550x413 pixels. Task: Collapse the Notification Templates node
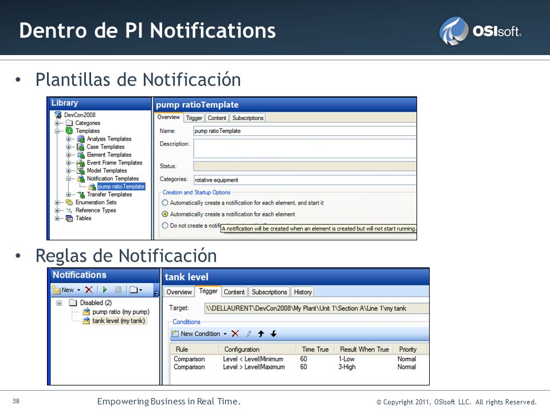69,179
